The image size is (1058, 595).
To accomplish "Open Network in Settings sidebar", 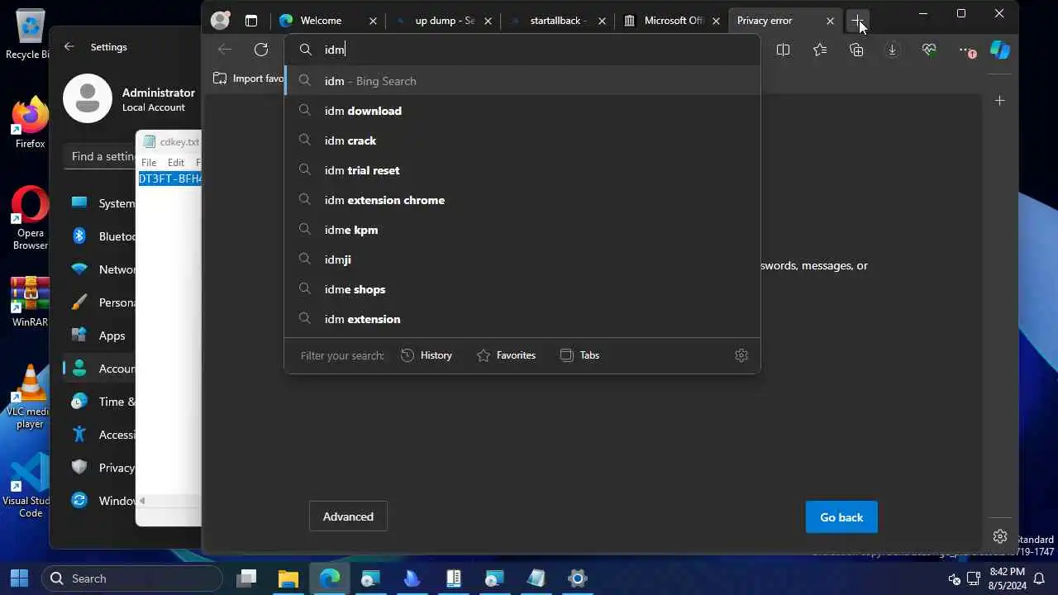I will tap(101, 269).
